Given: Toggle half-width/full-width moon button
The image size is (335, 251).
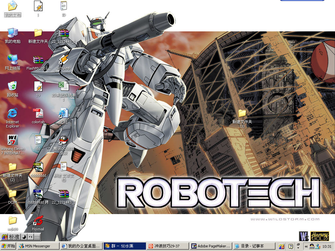Looking at the screenshot, I should tap(24, 237).
